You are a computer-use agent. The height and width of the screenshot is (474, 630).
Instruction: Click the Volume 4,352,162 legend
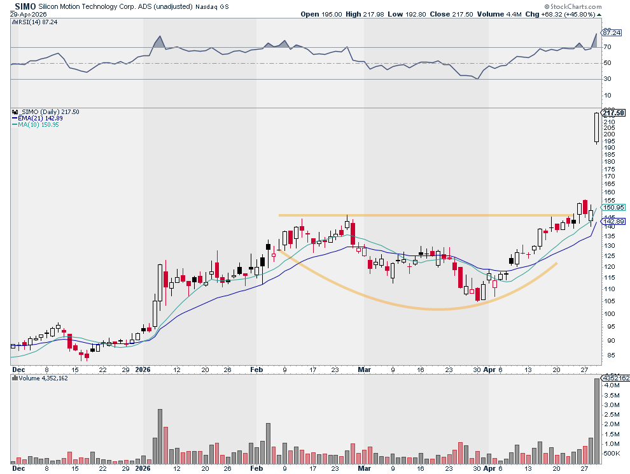(x=43, y=378)
